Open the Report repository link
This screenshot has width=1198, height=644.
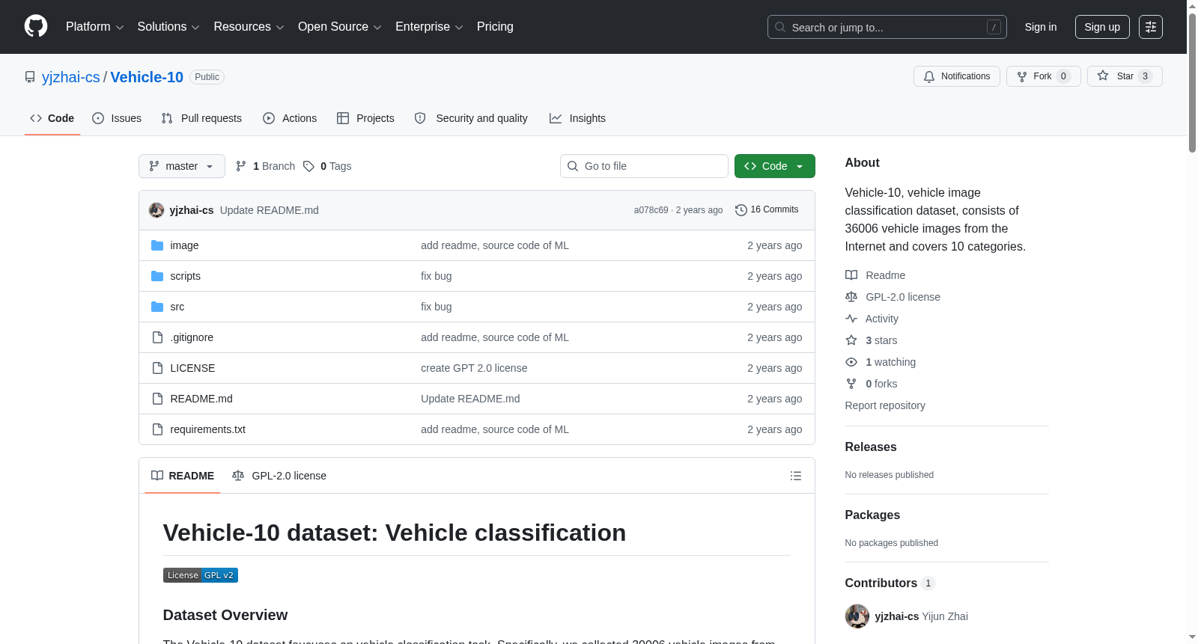coord(885,405)
